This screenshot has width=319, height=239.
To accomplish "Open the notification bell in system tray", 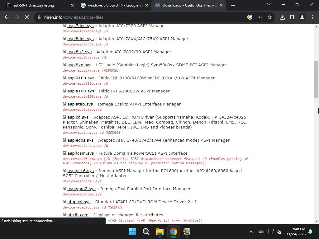I will click(311, 232).
